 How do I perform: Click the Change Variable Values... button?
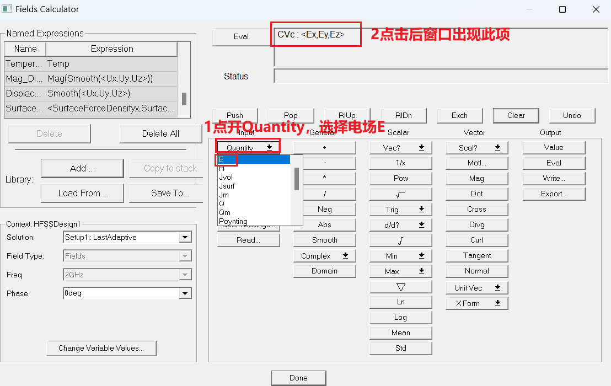101,348
